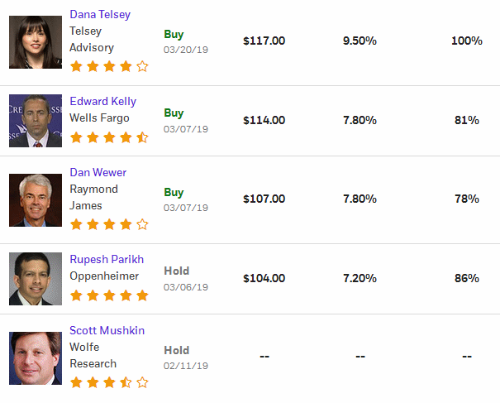Click first star under Wells Fargo
The image size is (500, 403).
[x=76, y=137]
